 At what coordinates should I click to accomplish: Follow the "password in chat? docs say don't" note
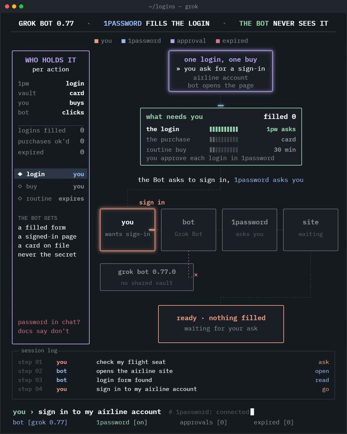[x=49, y=327]
